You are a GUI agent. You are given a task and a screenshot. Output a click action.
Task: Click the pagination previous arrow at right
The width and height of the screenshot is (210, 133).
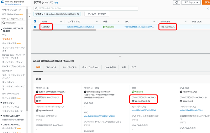pos(208,8)
